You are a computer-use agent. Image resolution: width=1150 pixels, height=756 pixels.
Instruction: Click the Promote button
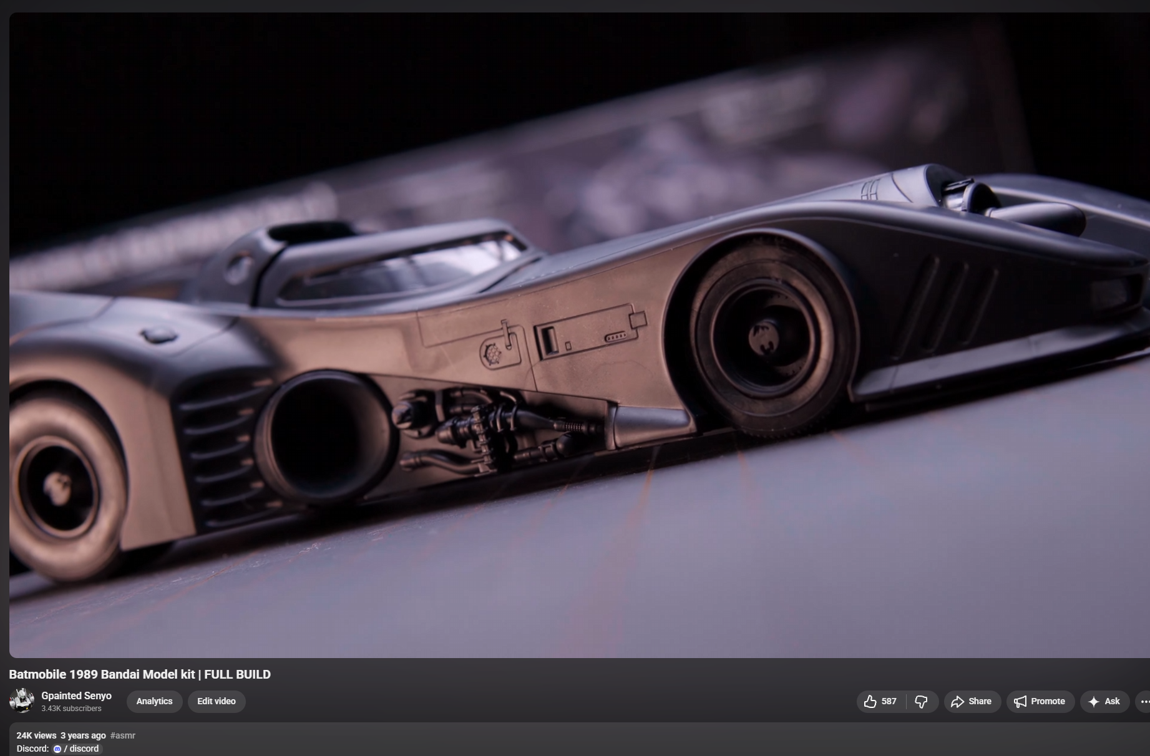(1040, 702)
